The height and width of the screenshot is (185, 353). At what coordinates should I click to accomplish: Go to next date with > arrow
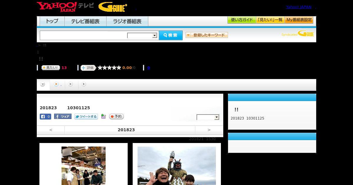pyautogui.click(x=209, y=130)
